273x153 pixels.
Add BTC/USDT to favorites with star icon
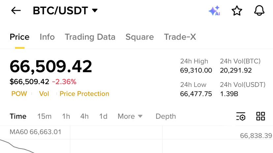(237, 11)
